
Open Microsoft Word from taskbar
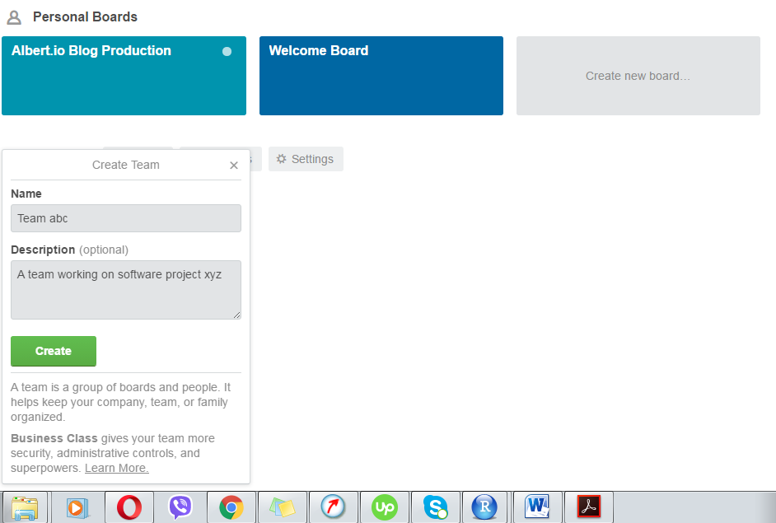[x=537, y=507]
